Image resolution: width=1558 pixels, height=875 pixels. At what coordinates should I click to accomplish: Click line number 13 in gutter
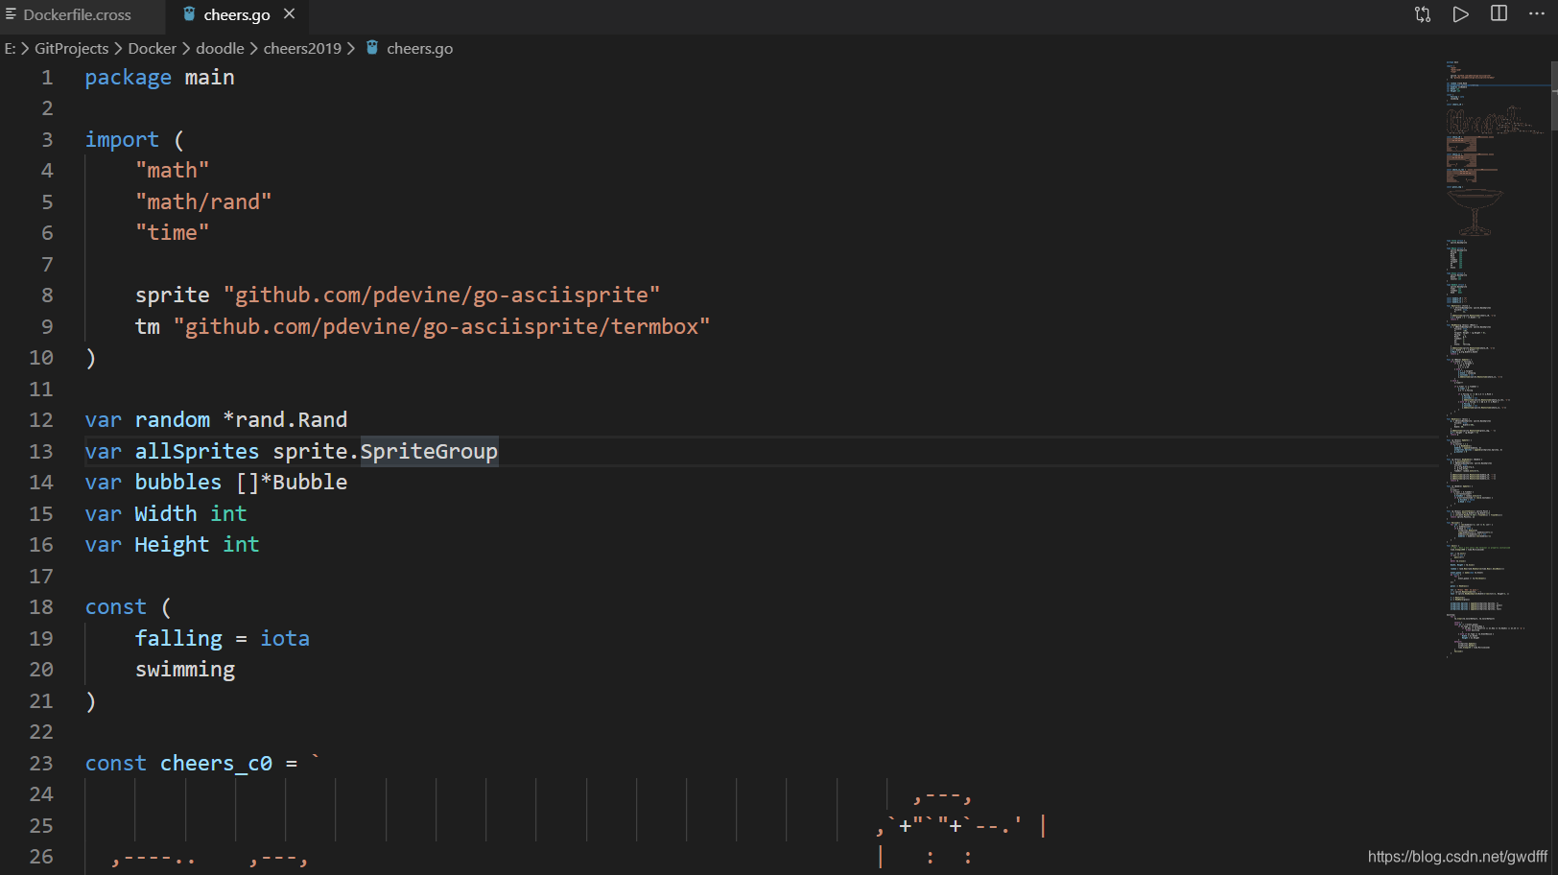(41, 451)
